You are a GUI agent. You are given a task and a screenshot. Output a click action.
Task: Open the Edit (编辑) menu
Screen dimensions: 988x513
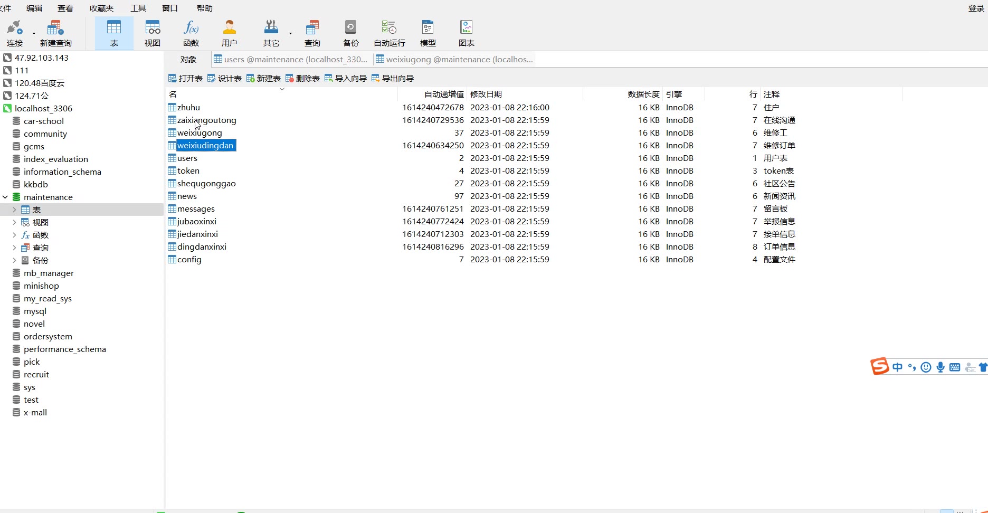[x=34, y=8]
